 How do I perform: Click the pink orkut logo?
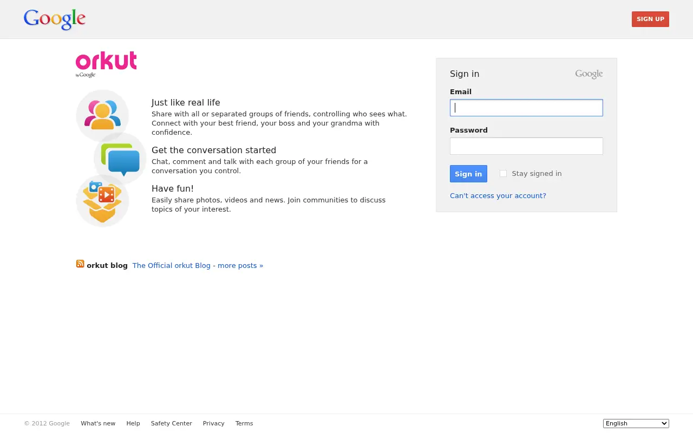tap(106, 62)
